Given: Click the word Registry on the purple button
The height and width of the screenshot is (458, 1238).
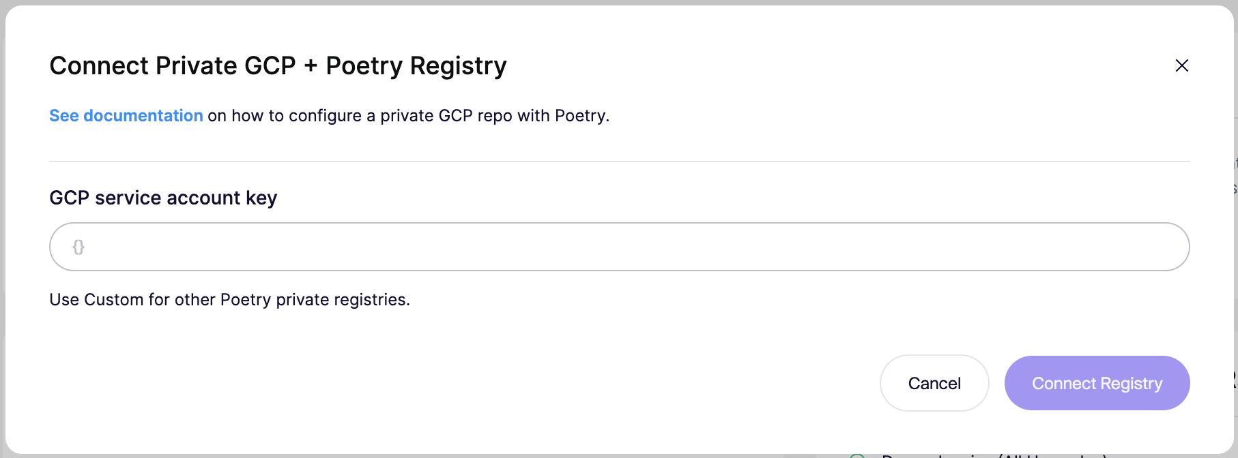Looking at the screenshot, I should point(1131,384).
